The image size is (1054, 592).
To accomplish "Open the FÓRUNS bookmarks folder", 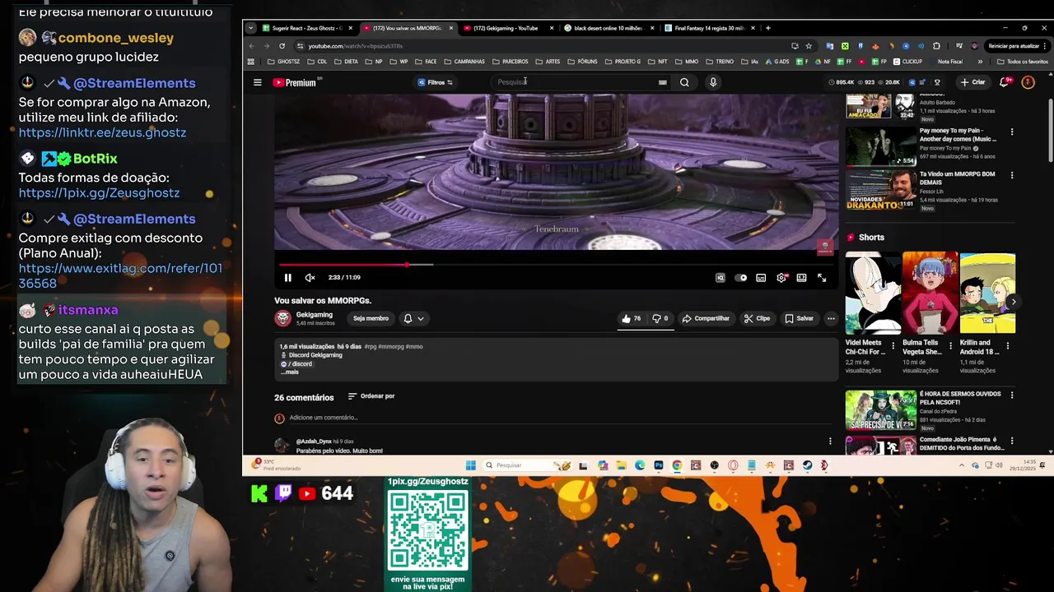I will (x=582, y=62).
